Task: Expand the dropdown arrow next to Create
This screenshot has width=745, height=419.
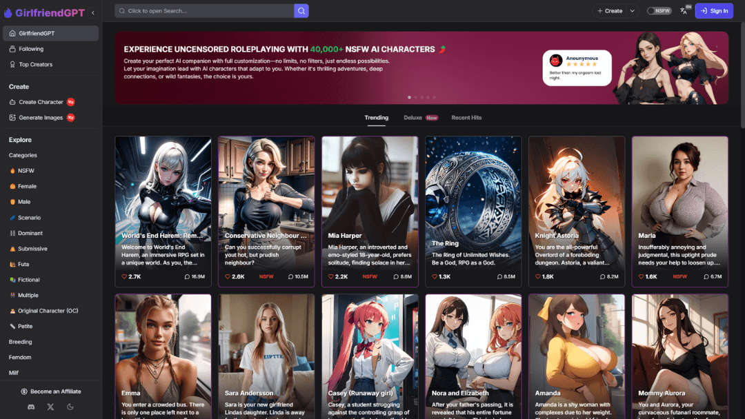Action: [632, 11]
